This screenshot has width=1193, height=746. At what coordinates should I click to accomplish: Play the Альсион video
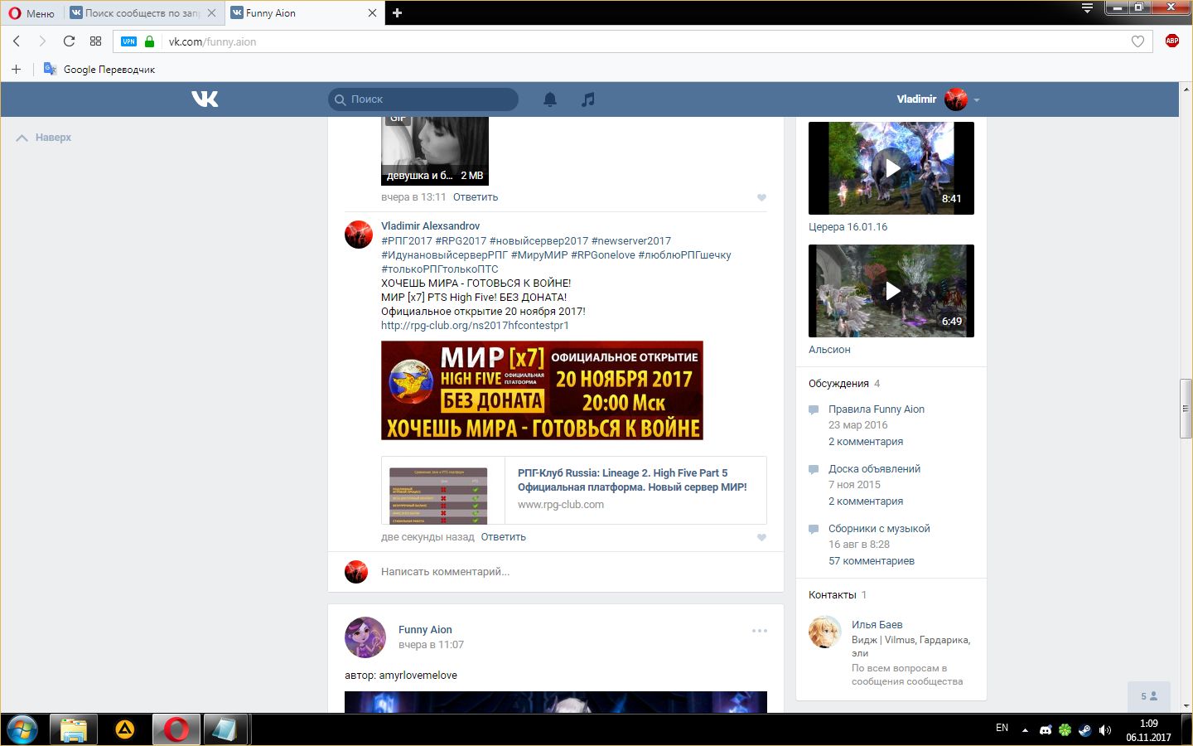coord(891,291)
